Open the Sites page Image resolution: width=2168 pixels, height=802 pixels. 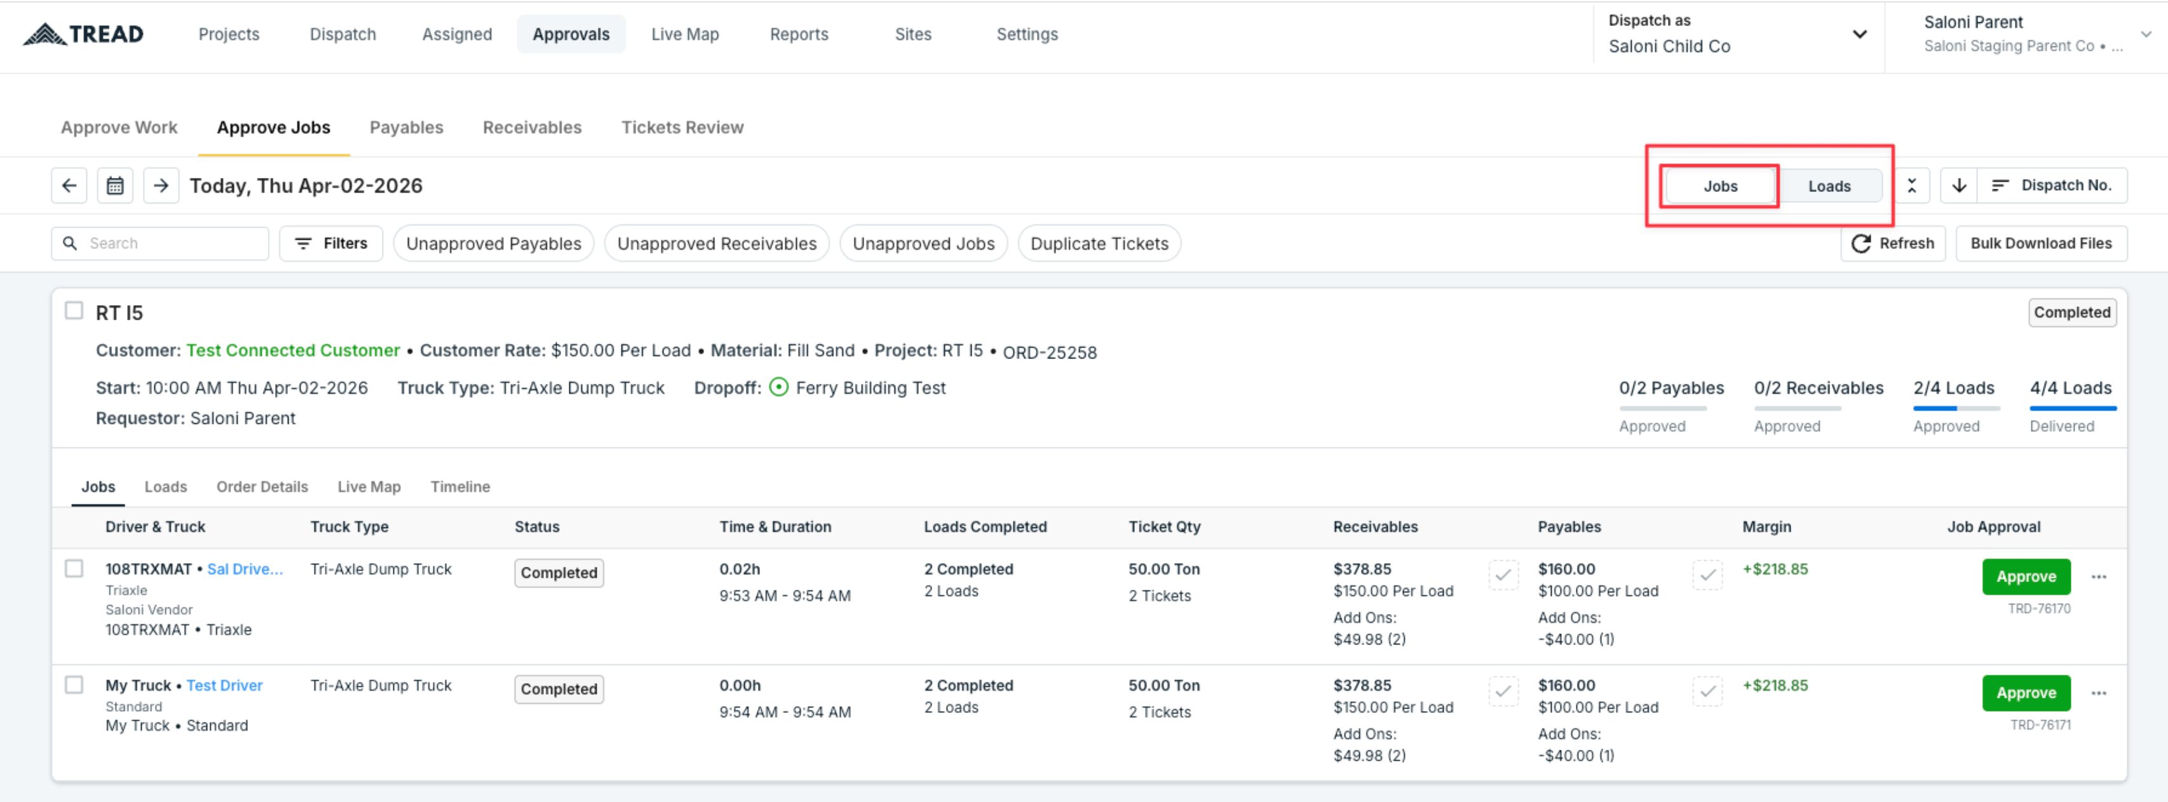pos(913,34)
